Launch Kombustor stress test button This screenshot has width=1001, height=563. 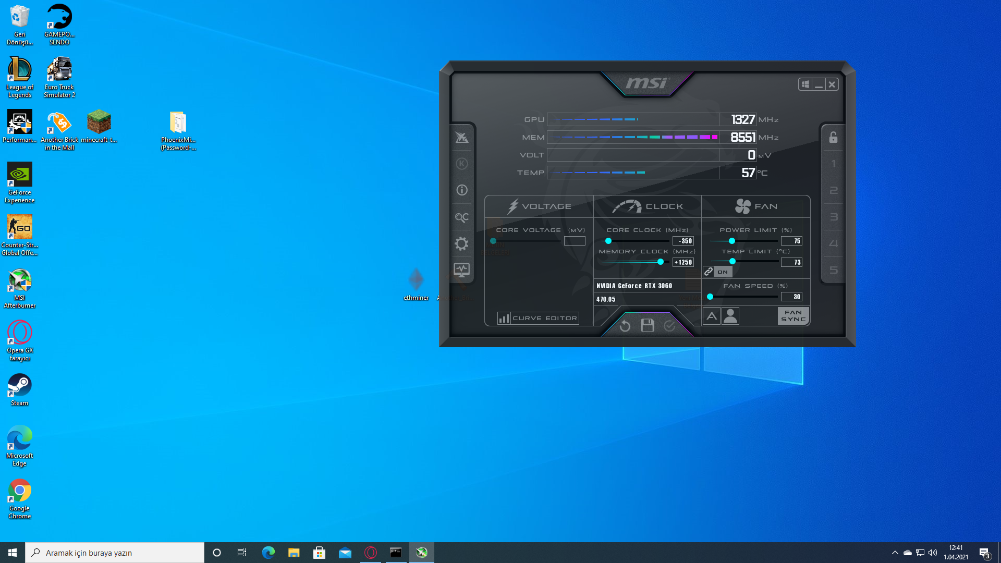tap(462, 164)
